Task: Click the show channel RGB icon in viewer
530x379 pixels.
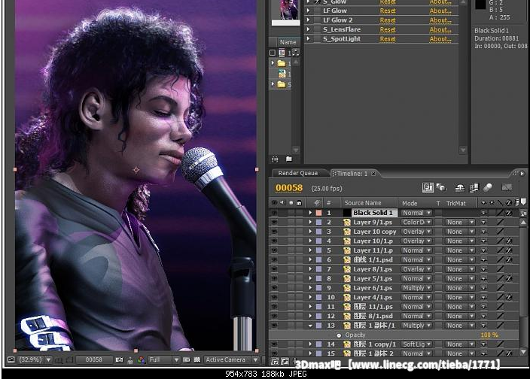Action: tap(141, 360)
